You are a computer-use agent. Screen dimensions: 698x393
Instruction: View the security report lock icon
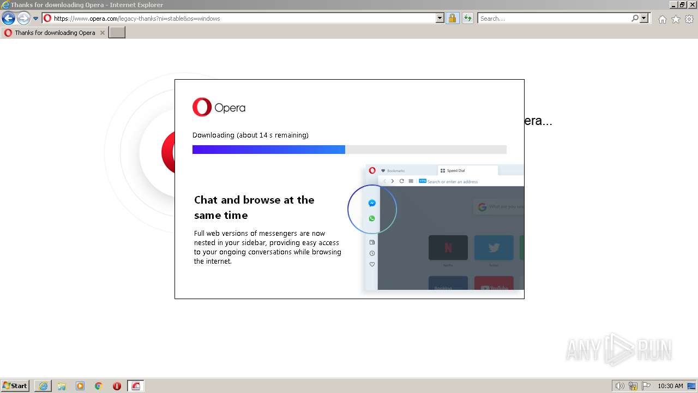point(452,18)
